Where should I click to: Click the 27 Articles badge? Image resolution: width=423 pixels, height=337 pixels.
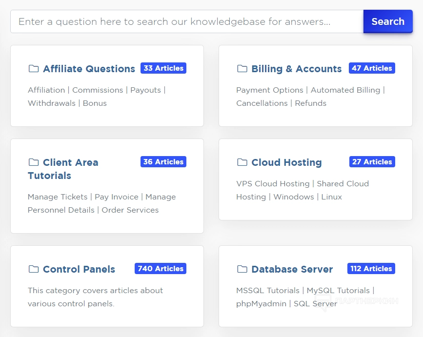pos(372,162)
